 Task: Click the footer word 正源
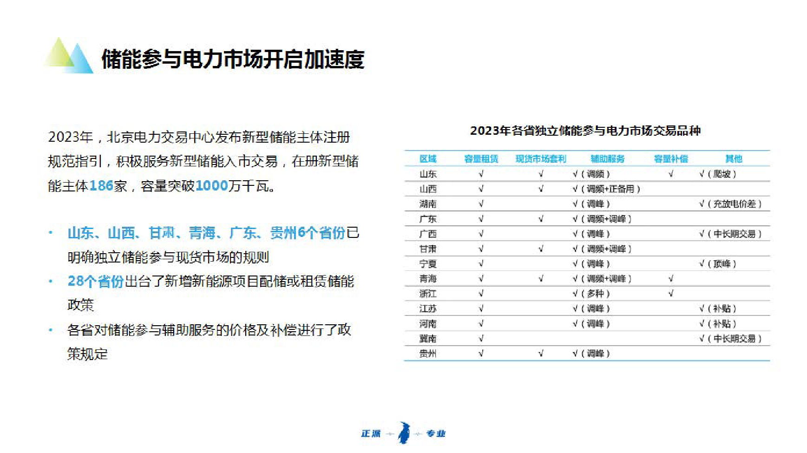click(x=371, y=433)
